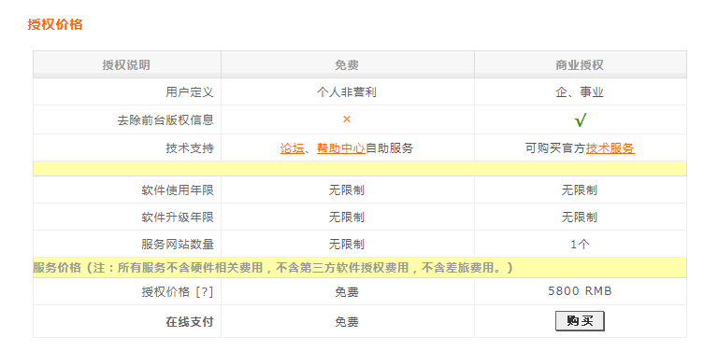Image resolution: width=718 pixels, height=351 pixels.
Task: Click 无限制 under 免费 in 软件升级年限 row
Action: tap(347, 218)
